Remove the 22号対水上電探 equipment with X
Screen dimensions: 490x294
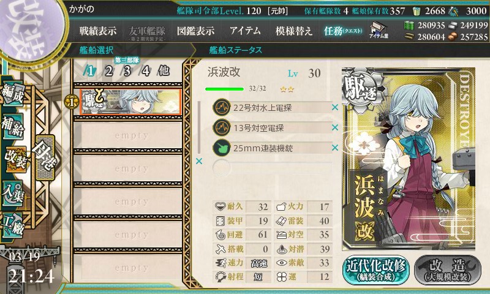click(x=335, y=107)
